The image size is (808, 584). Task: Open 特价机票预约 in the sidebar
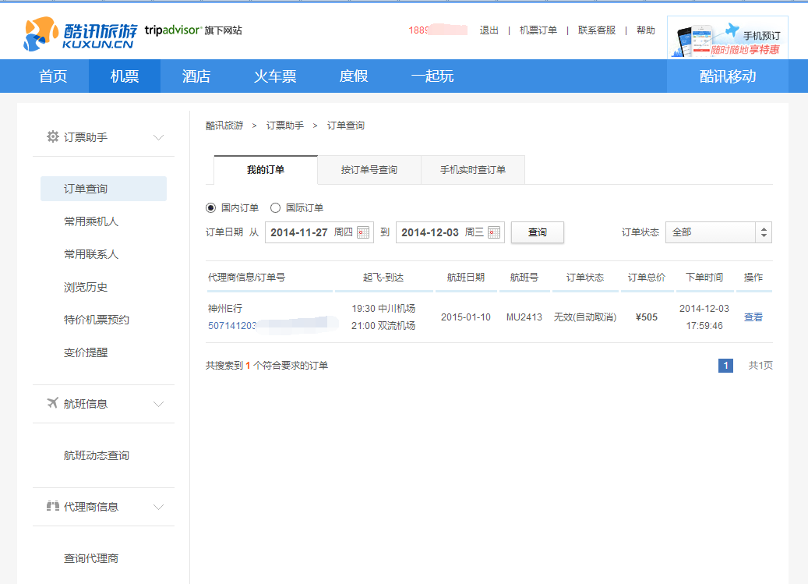97,320
